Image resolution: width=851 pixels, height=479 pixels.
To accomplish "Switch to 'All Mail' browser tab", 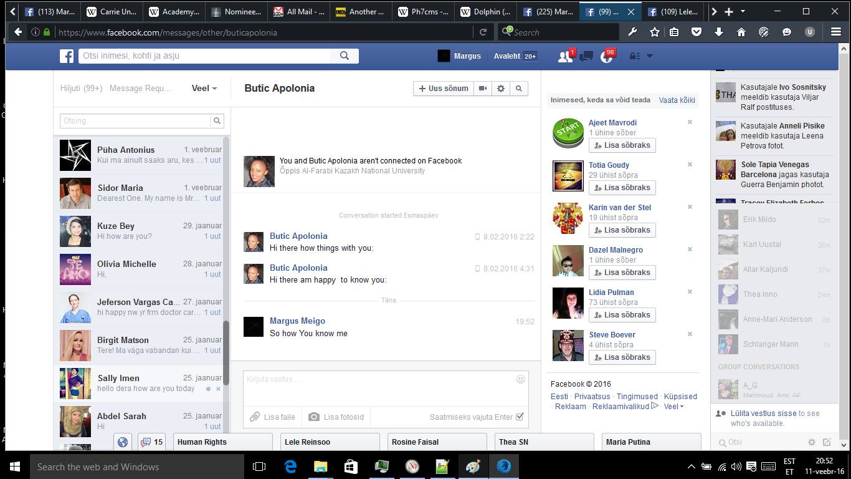I will pyautogui.click(x=298, y=12).
